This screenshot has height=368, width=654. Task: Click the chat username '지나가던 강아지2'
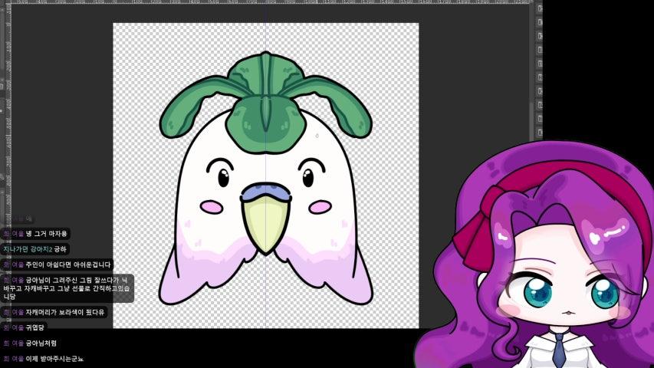pos(28,249)
